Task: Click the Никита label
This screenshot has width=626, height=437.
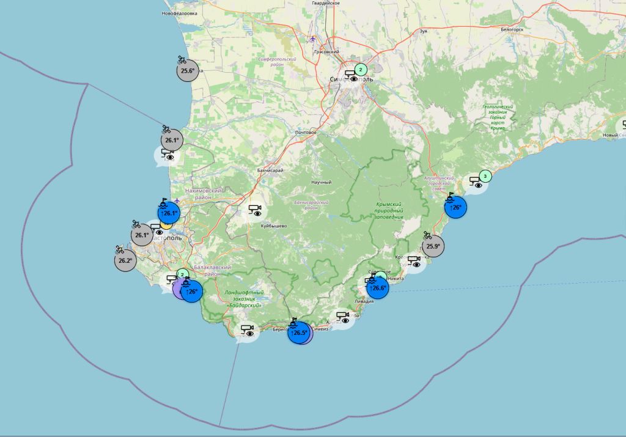Action: [x=396, y=279]
